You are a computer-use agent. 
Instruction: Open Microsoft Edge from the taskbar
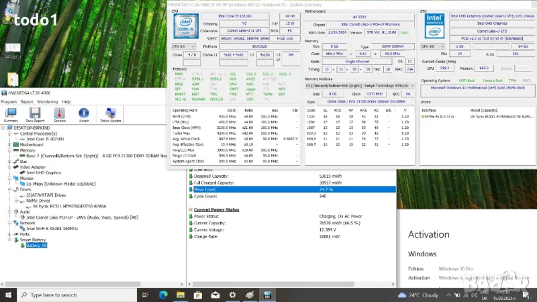[164, 295]
